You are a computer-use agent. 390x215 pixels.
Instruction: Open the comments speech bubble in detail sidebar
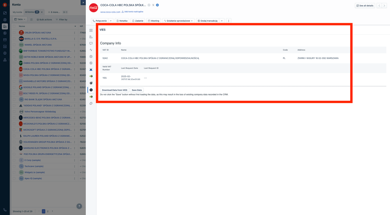[x=91, y=44]
